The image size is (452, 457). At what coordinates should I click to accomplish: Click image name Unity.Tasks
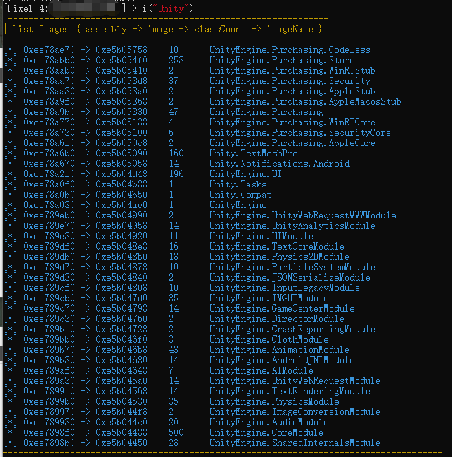238,184
